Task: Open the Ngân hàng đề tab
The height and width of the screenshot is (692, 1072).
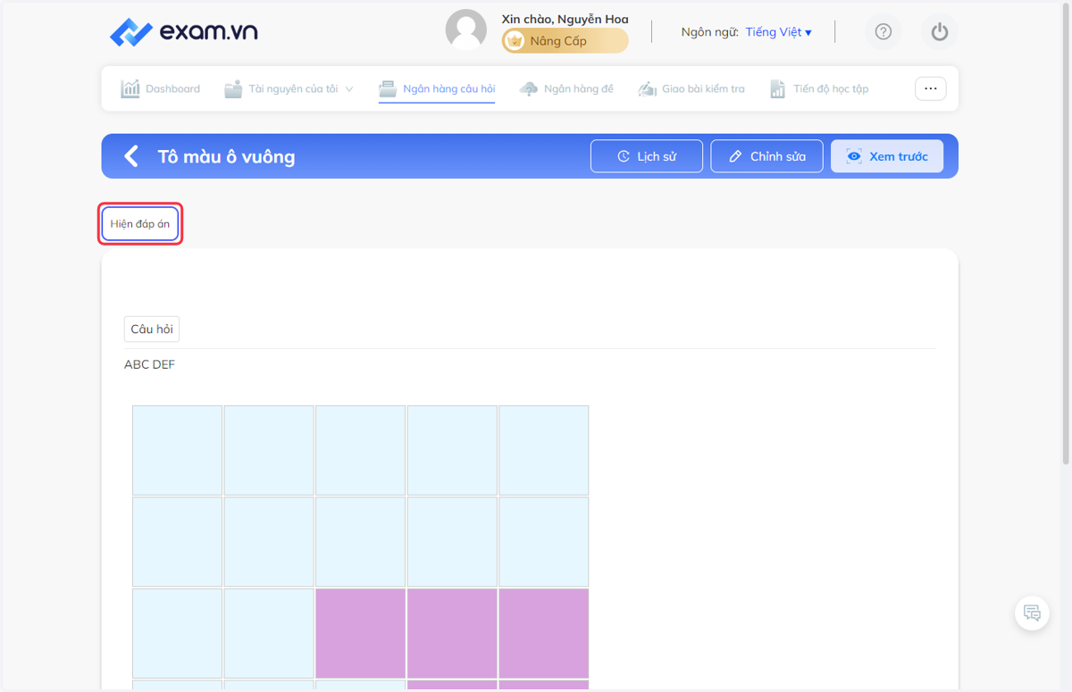Action: point(566,88)
